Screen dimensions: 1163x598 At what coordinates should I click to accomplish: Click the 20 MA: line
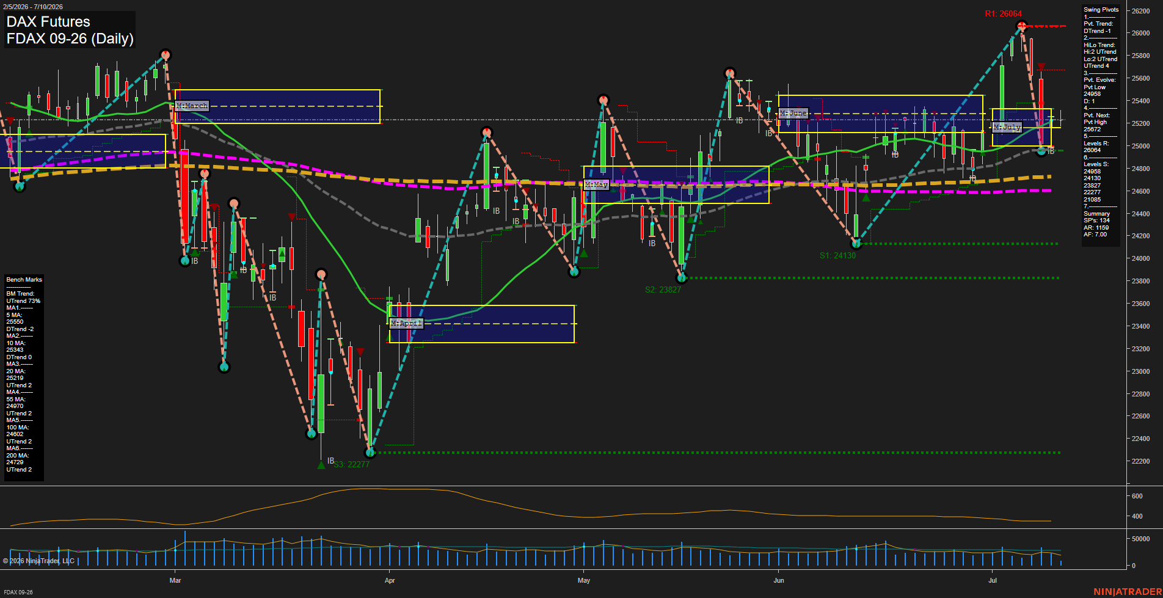coord(16,371)
